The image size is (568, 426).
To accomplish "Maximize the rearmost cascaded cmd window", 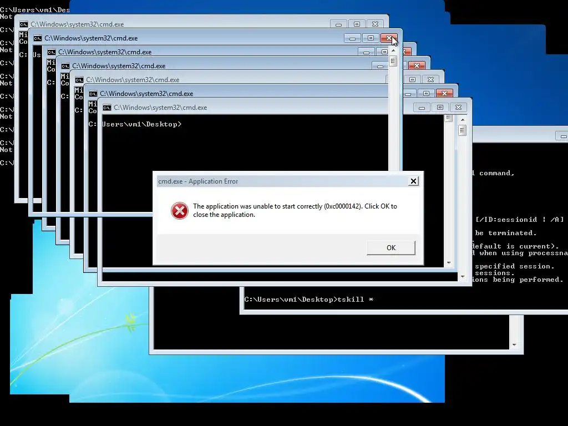I will 357,24.
